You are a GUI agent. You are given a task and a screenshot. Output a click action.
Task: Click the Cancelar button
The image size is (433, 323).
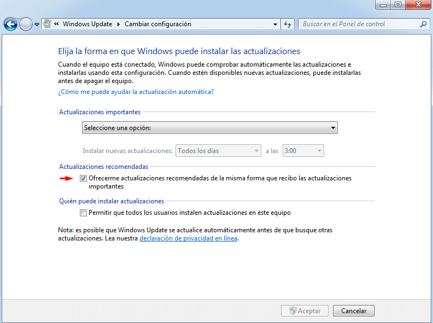click(x=354, y=311)
